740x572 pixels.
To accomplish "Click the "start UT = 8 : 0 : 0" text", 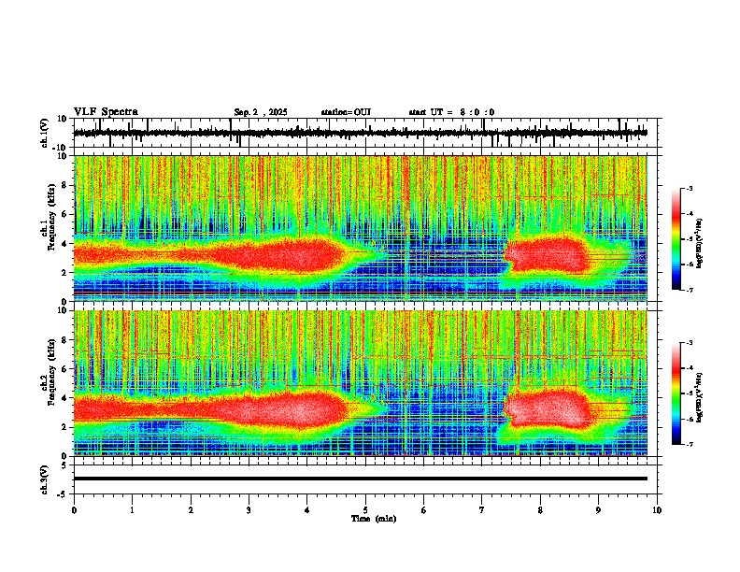I will coord(451,112).
